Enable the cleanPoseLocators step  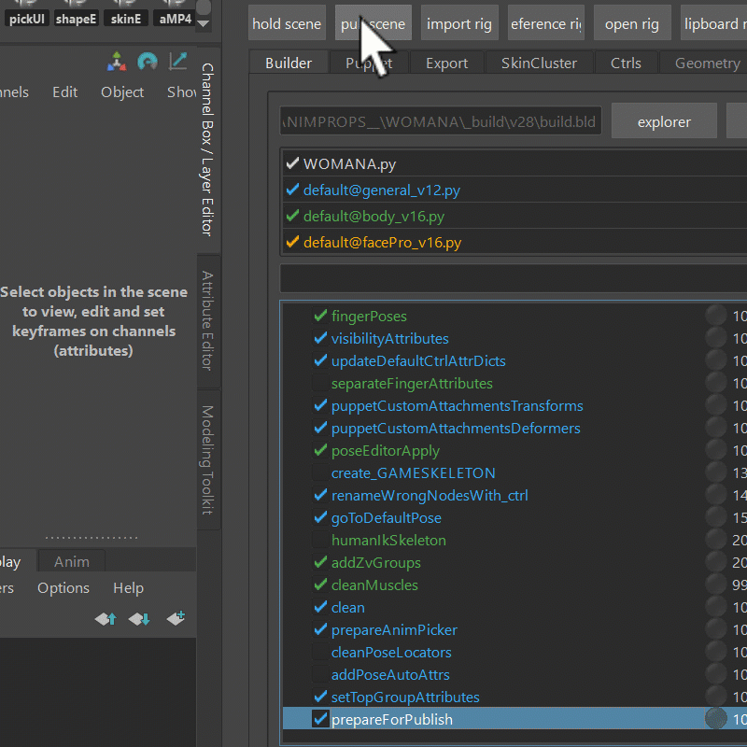320,651
